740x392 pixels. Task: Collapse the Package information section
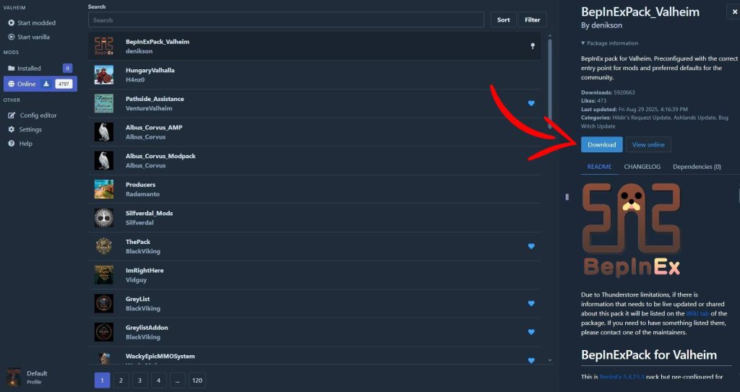tap(610, 43)
